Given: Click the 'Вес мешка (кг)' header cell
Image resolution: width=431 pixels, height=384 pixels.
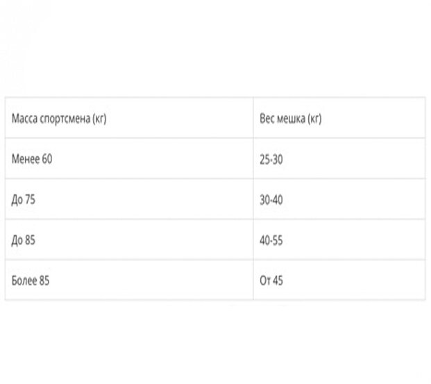Looking at the screenshot, I should click(x=339, y=118).
